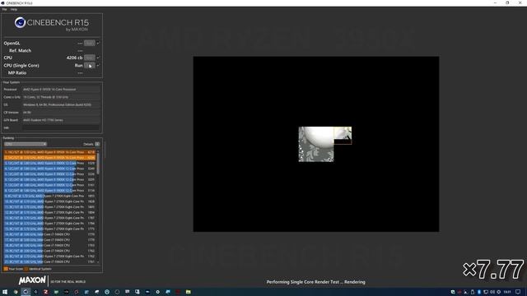Open the red Z taskbar icon
Viewport: 527px width, 296px height.
[46, 292]
